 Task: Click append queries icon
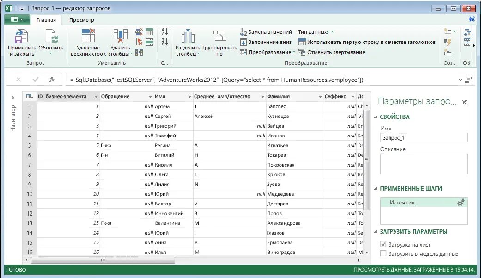click(x=468, y=42)
